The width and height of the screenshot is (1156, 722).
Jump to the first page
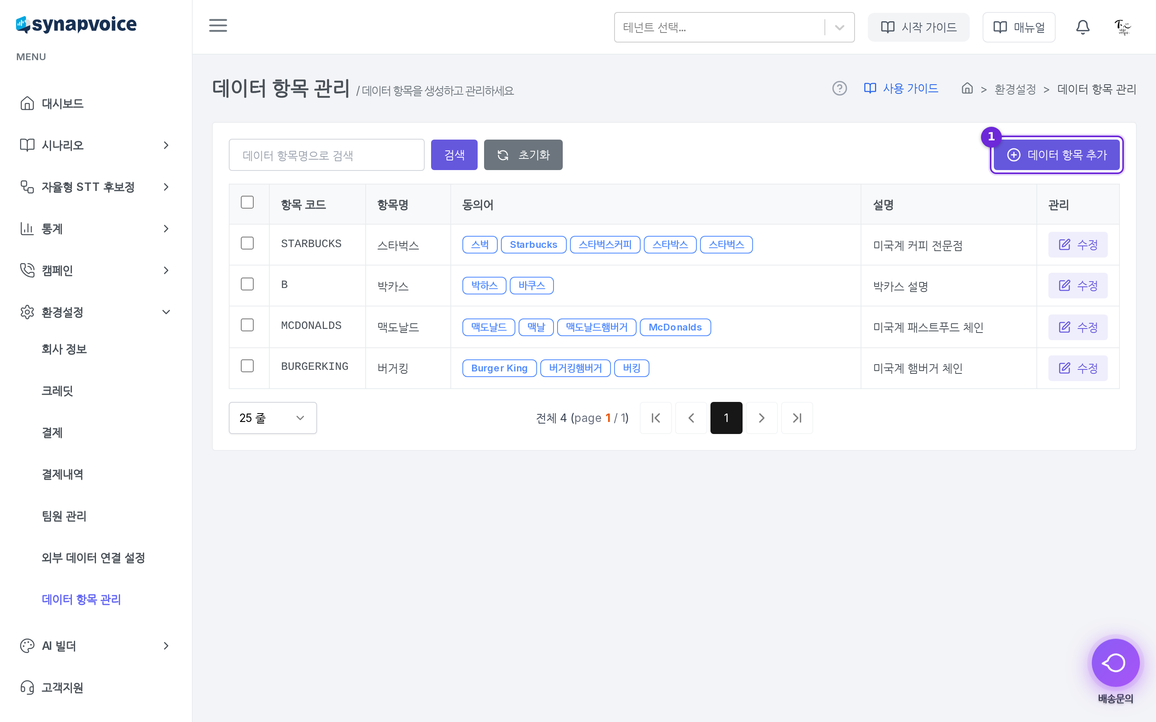pos(655,418)
